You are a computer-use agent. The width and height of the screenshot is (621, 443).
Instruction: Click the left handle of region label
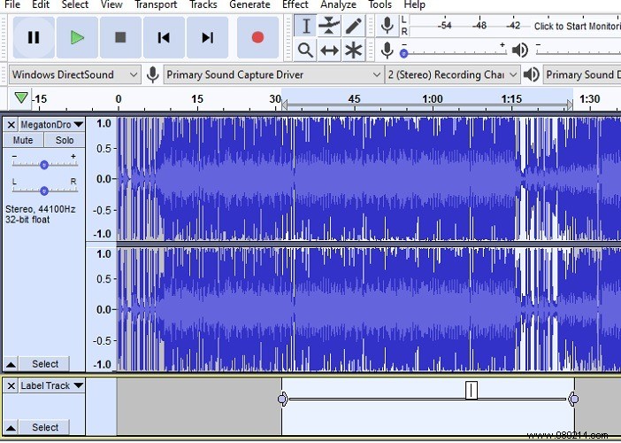[x=282, y=399]
